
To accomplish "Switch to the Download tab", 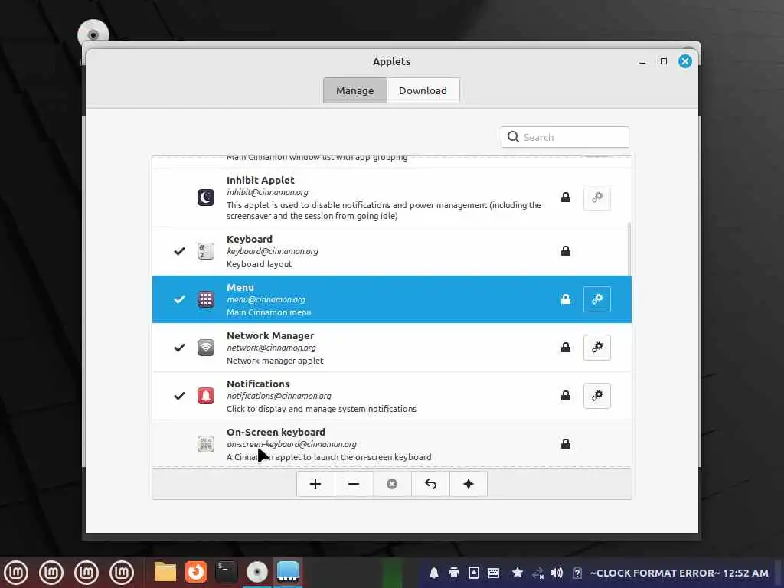I will (423, 90).
